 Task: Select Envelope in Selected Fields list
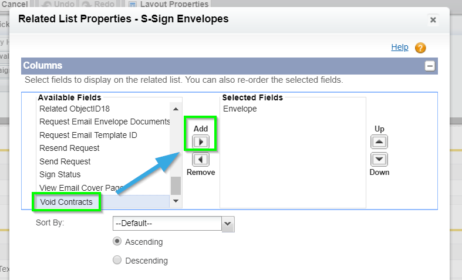240,109
